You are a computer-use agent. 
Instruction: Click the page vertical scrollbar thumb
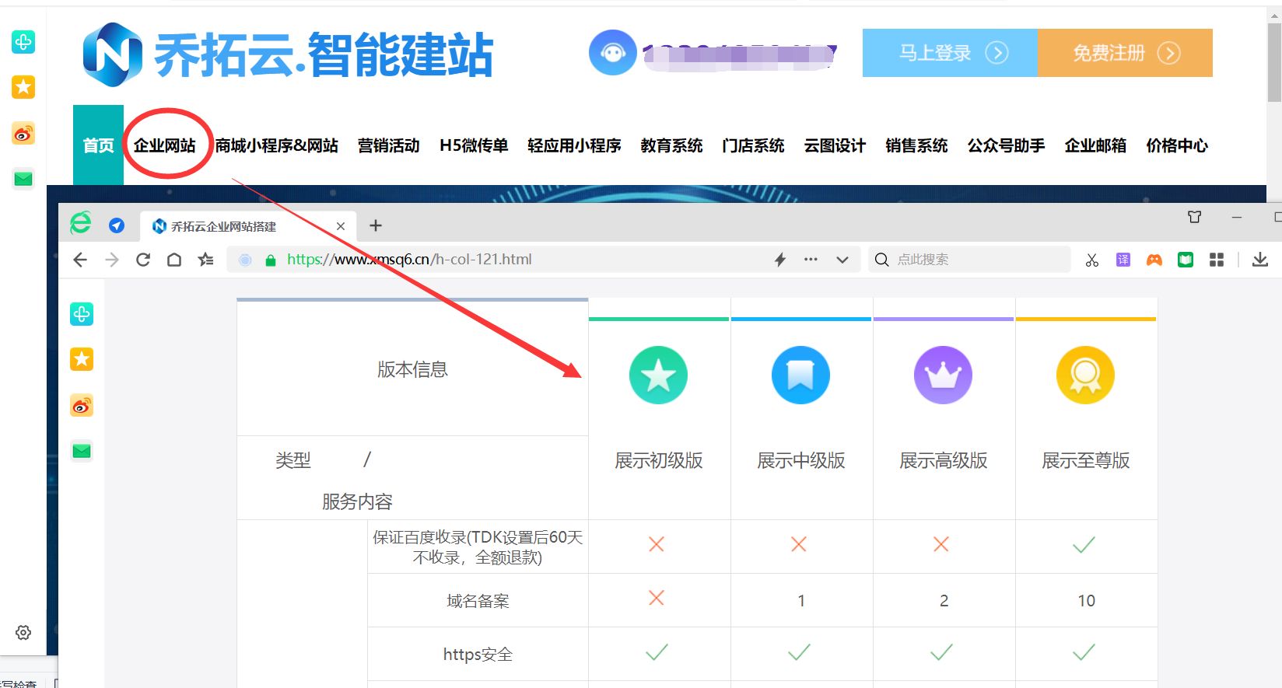click(1274, 62)
